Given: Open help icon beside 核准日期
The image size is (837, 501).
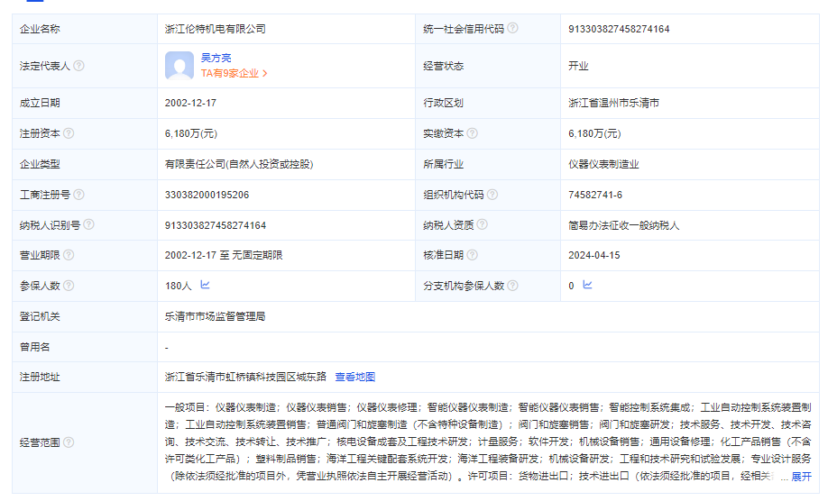Looking at the screenshot, I should tap(472, 255).
